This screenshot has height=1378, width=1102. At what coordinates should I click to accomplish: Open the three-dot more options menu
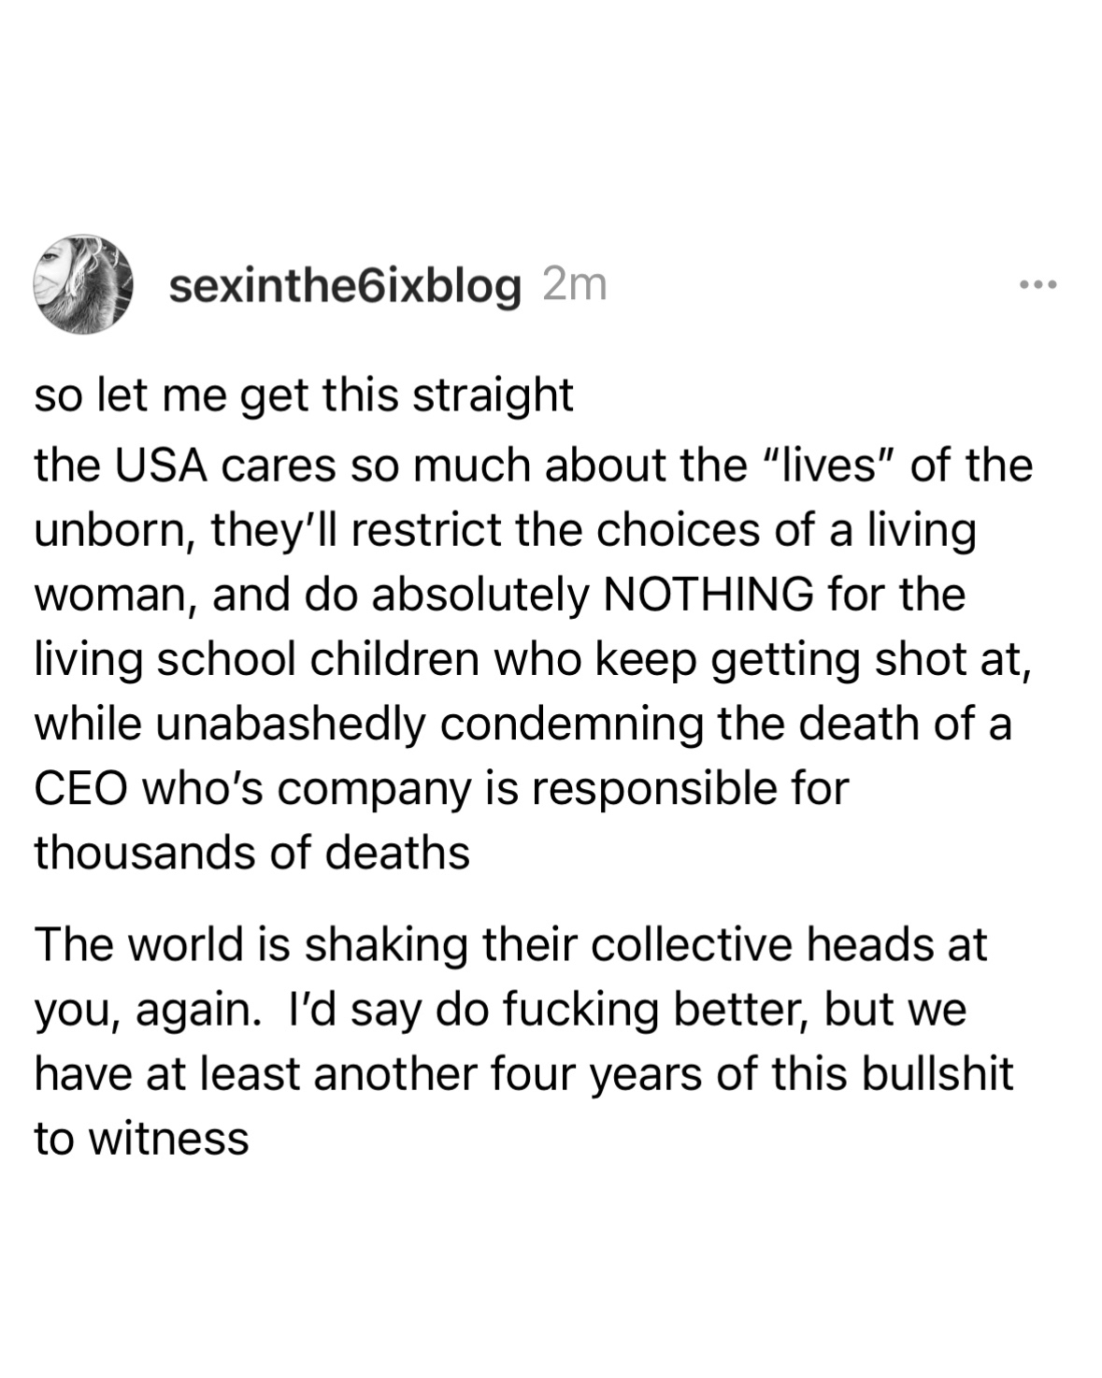(x=1038, y=284)
